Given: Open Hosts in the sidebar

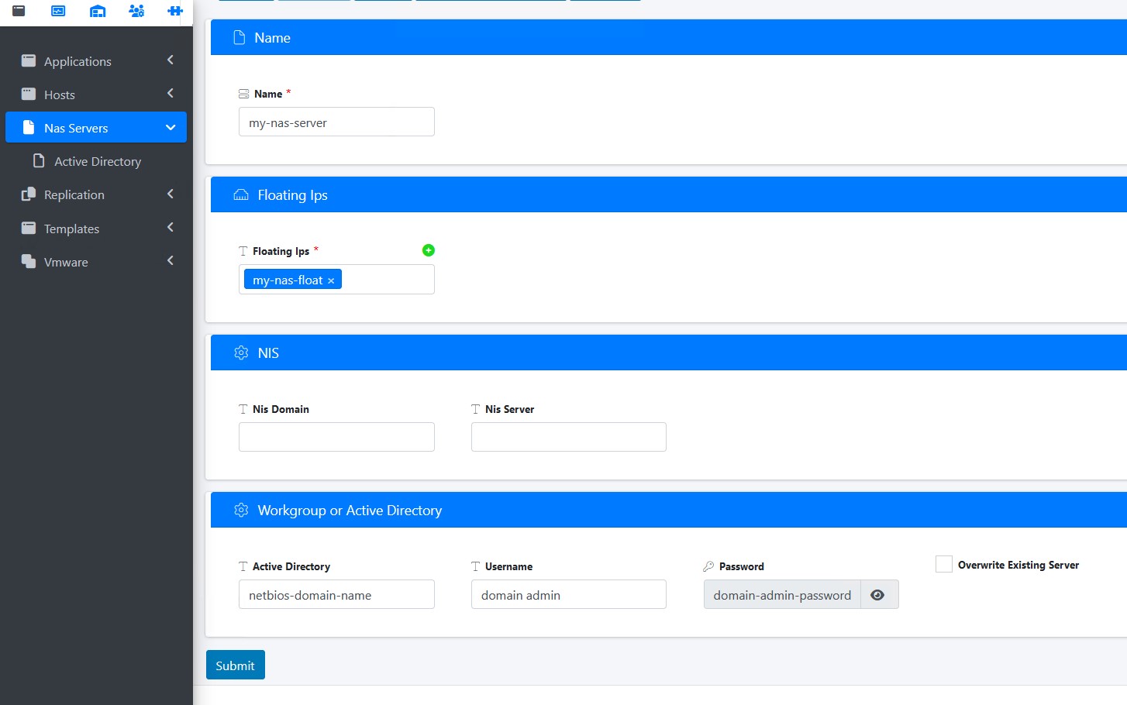Looking at the screenshot, I should tap(96, 94).
